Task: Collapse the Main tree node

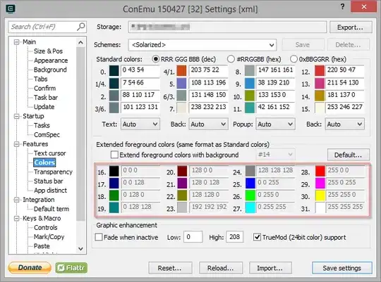Action: 16,42
